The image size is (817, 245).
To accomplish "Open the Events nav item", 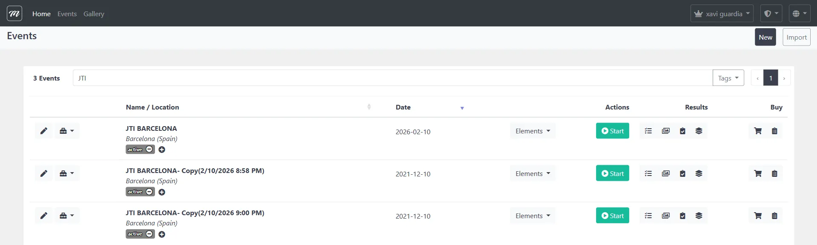I will point(67,14).
